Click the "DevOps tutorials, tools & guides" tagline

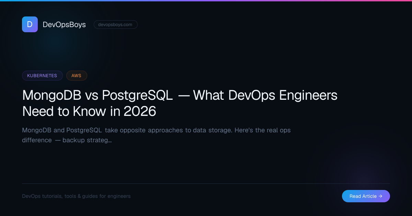click(76, 196)
